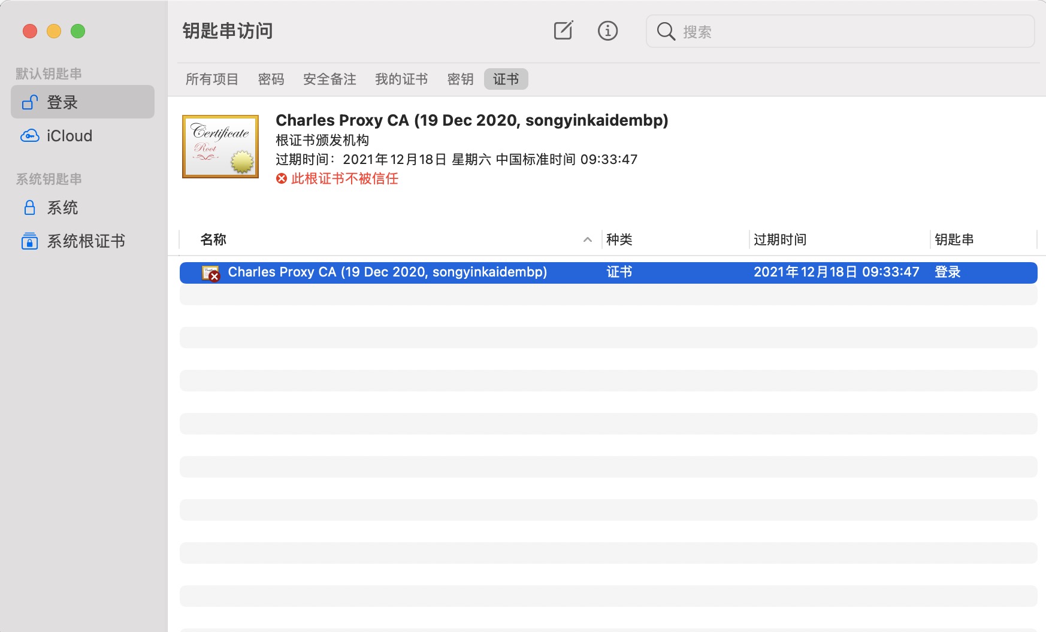Screen dimensions: 1046x632
Task: Select the iCloud keychain in sidebar
Action: click(x=83, y=136)
